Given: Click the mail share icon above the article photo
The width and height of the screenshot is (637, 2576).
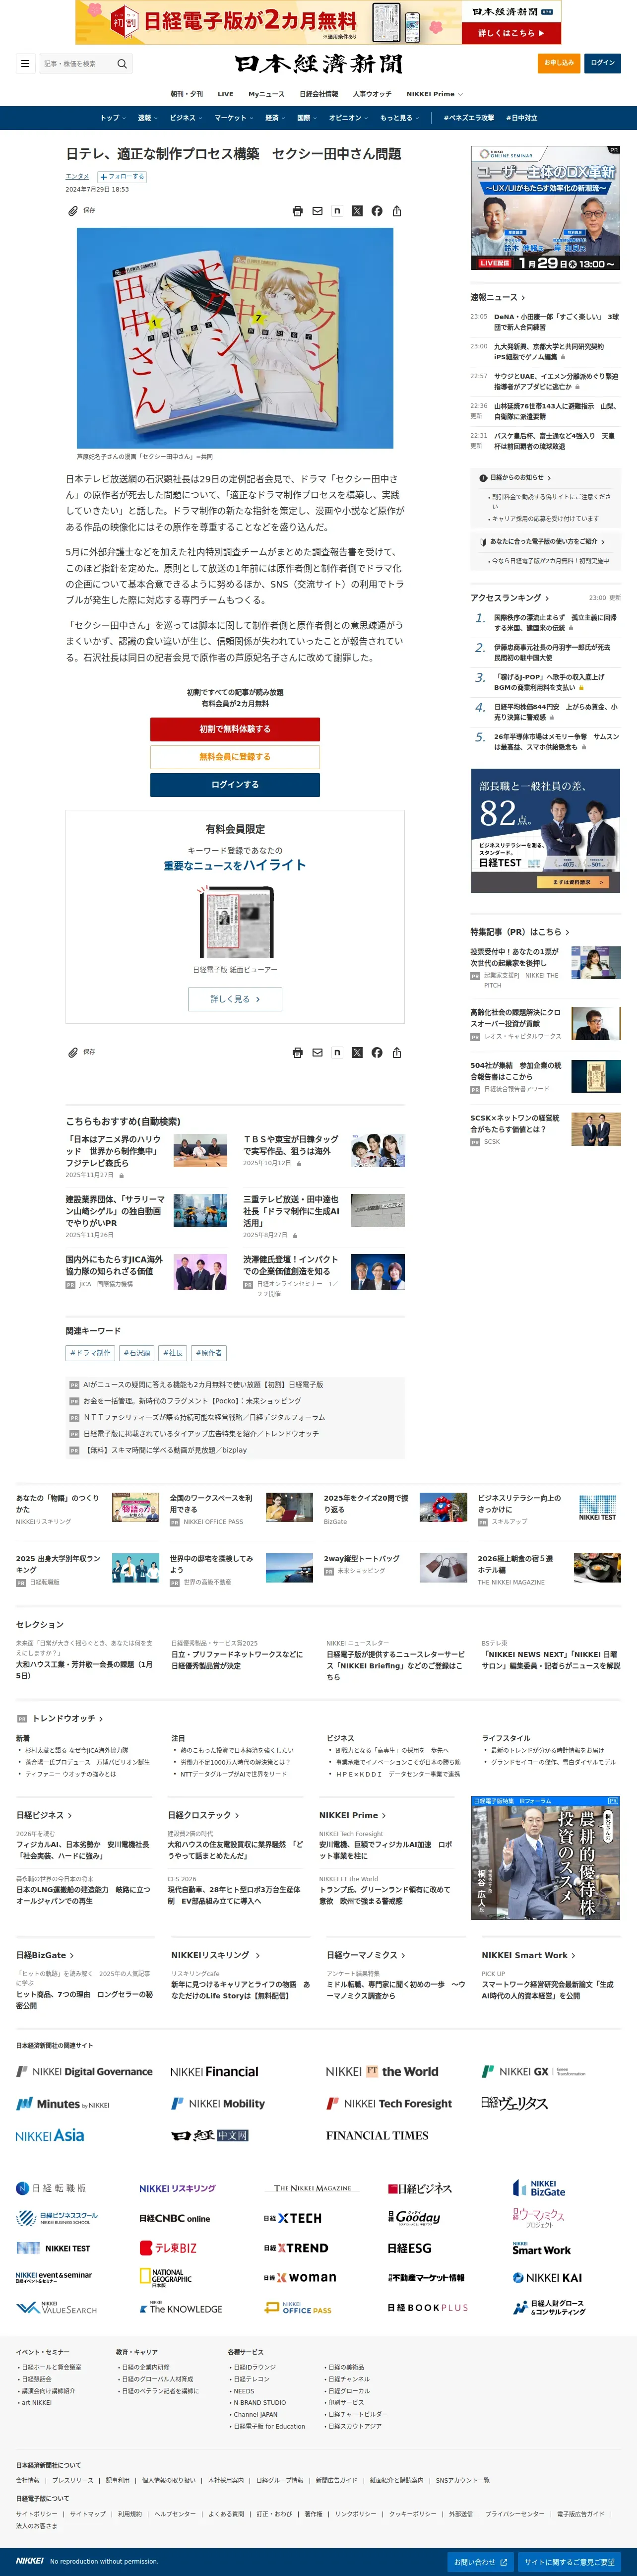Looking at the screenshot, I should (x=317, y=211).
